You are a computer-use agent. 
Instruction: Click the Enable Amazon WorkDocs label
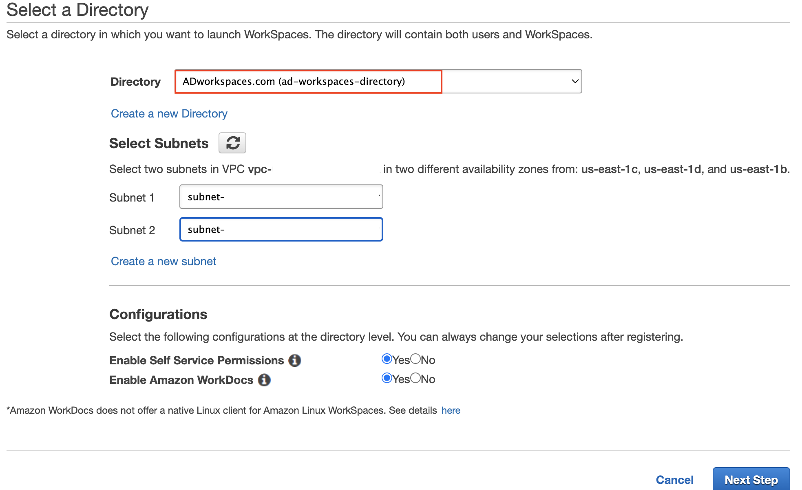pos(181,380)
